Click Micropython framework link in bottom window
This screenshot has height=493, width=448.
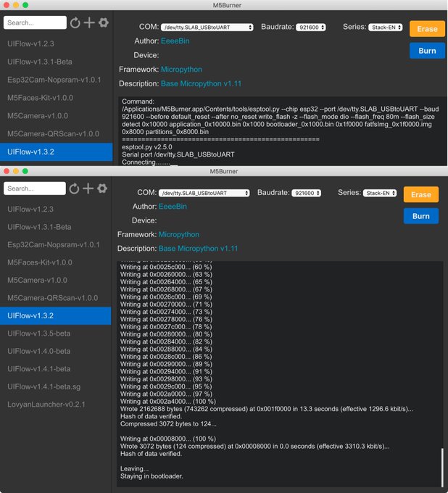[x=179, y=235]
